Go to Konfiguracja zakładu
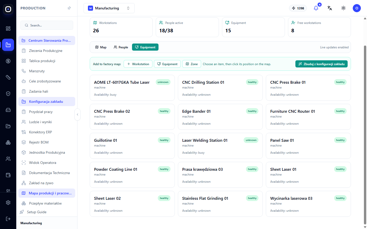Image resolution: width=367 pixels, height=229 pixels. tap(47, 102)
